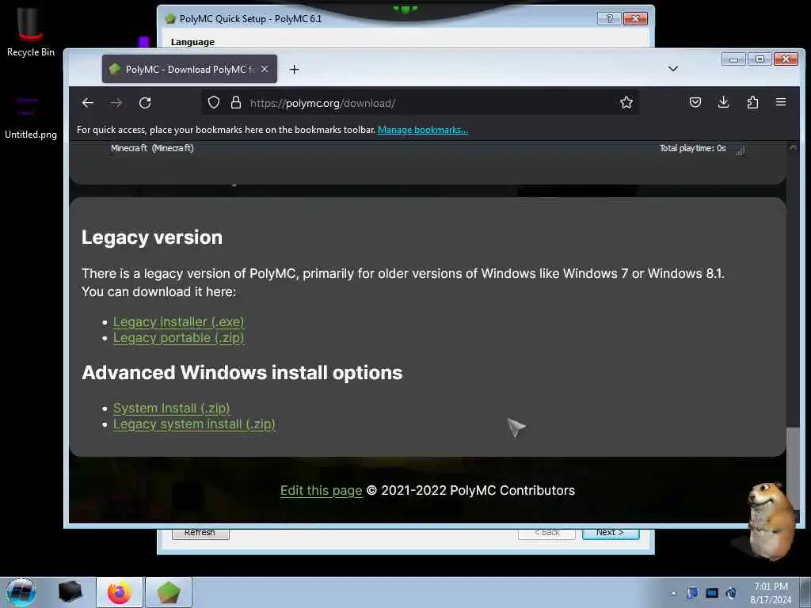The width and height of the screenshot is (811, 608).
Task: Open the Windows Start orb
Action: pos(21,592)
